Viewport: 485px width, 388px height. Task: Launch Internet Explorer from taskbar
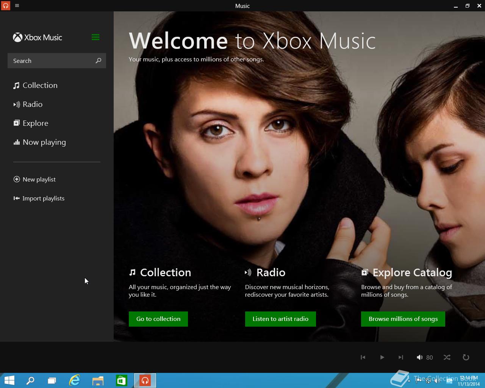[75, 380]
